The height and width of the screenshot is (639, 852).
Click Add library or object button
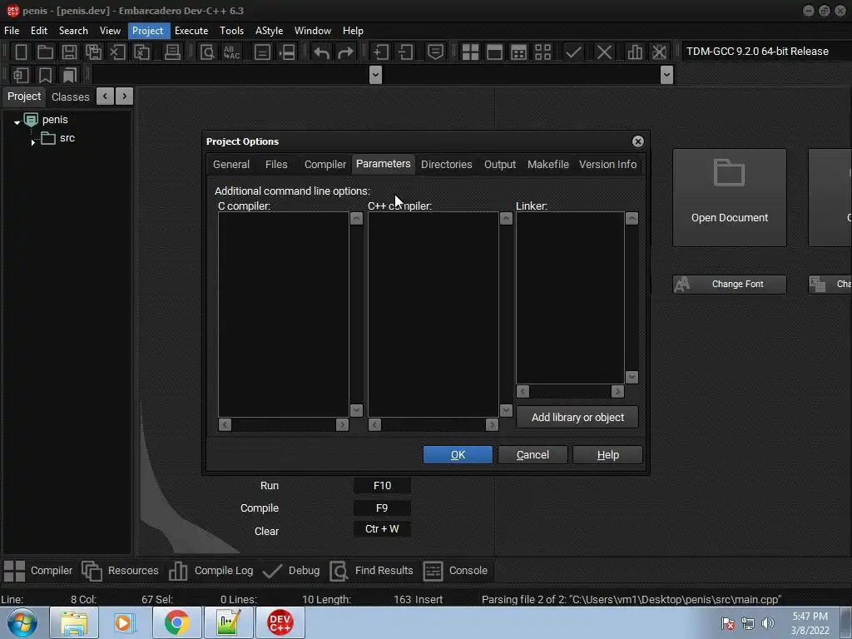[577, 418]
